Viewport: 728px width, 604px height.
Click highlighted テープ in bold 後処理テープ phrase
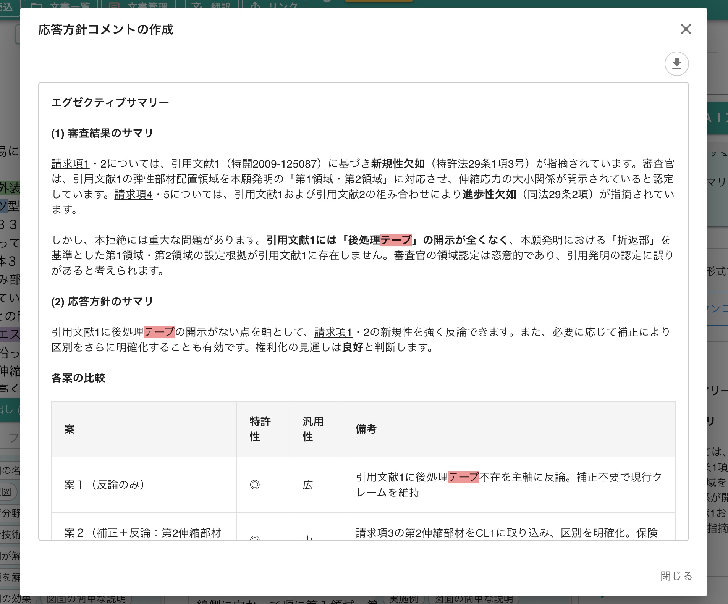click(x=396, y=240)
